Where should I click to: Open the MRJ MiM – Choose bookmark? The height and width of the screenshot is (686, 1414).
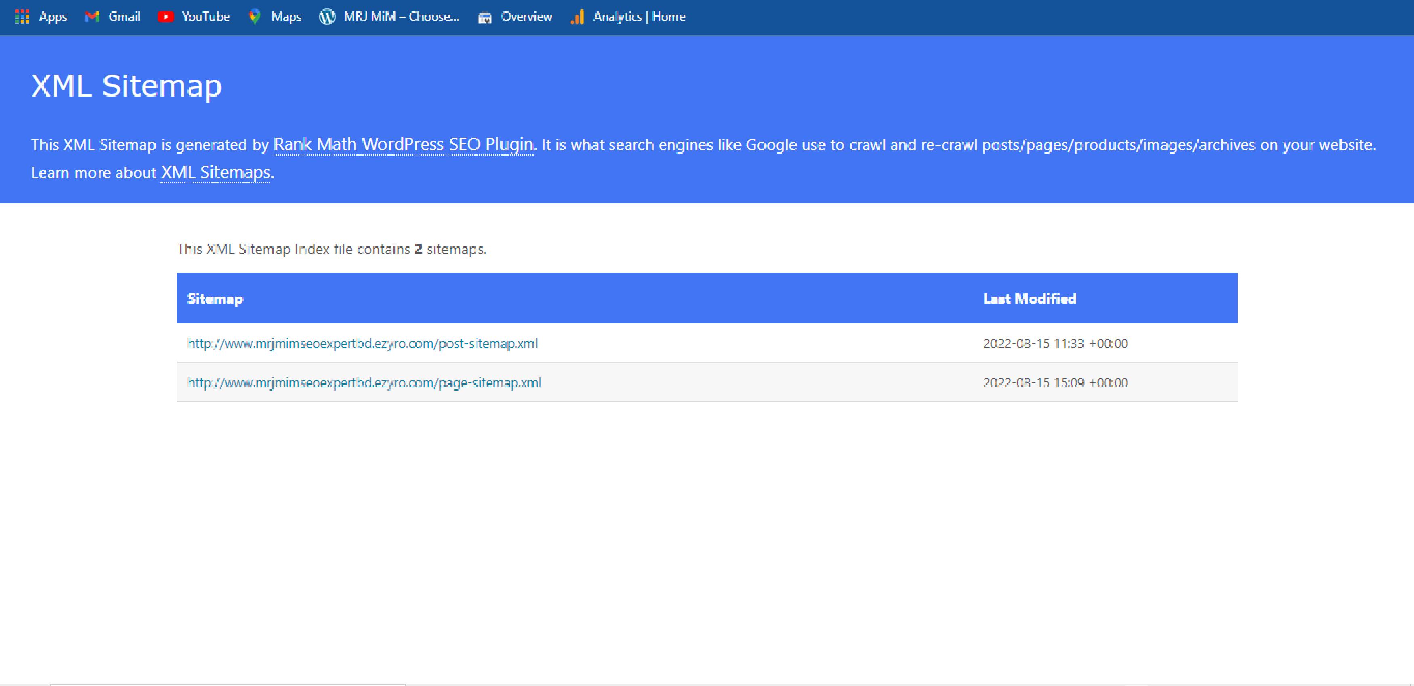click(x=401, y=17)
